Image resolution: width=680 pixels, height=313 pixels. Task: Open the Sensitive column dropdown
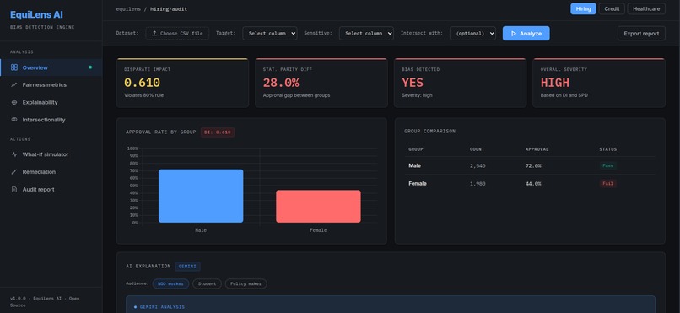coord(366,34)
